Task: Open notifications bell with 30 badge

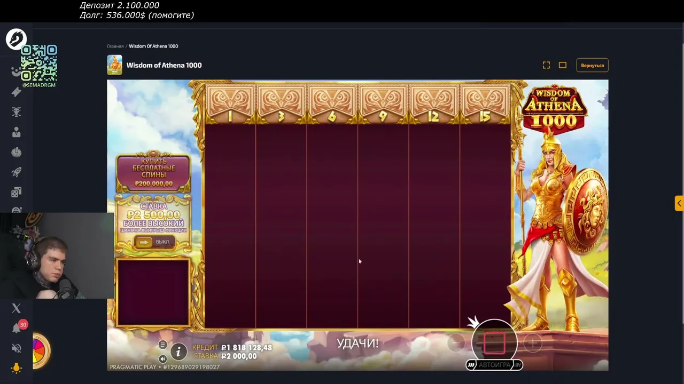Action: 17,328
